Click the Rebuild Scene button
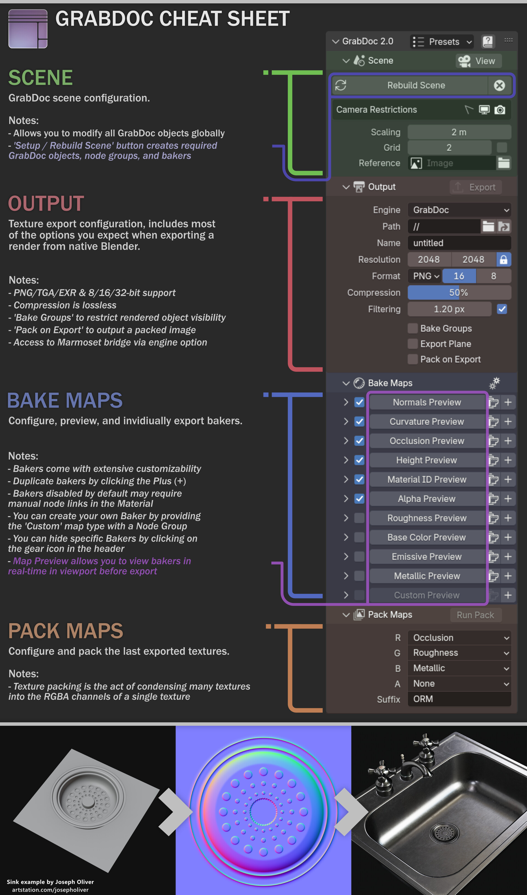527x895 pixels. (x=416, y=85)
